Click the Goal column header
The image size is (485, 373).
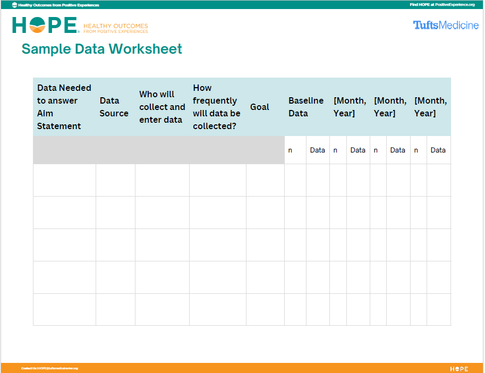(x=259, y=107)
